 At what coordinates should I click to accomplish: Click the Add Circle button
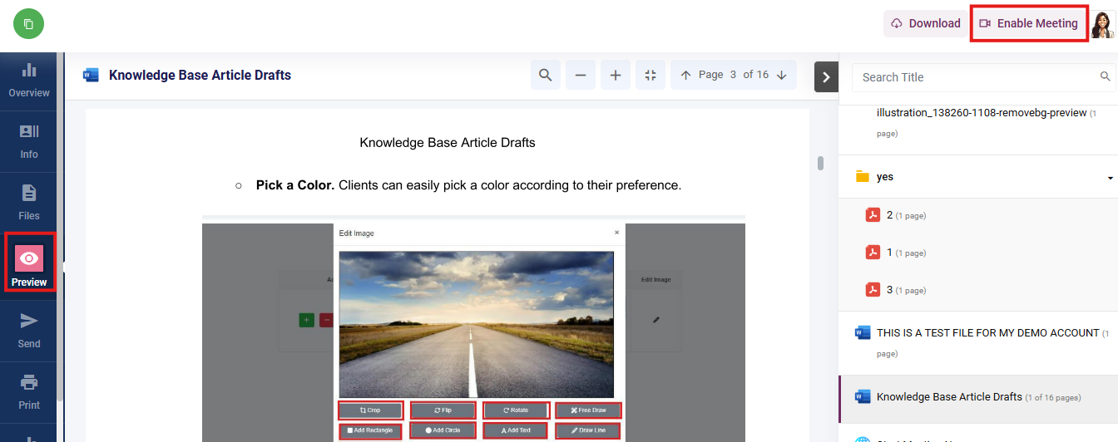[443, 430]
